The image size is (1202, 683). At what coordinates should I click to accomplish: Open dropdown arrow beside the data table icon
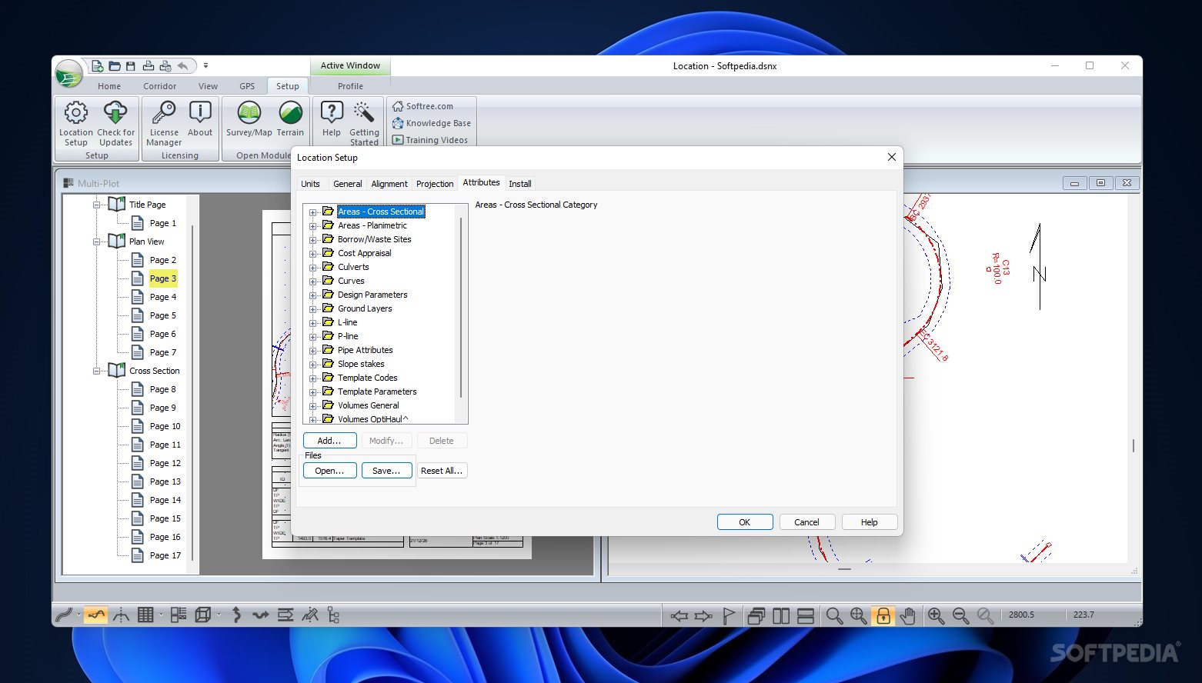[161, 615]
